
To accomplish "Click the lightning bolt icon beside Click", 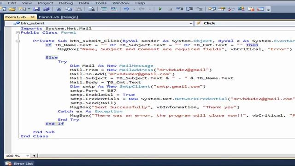I will [x=199, y=23].
